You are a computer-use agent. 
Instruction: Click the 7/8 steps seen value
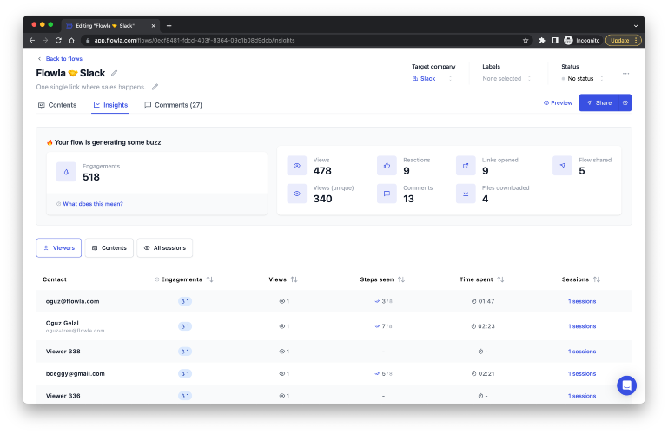(383, 326)
